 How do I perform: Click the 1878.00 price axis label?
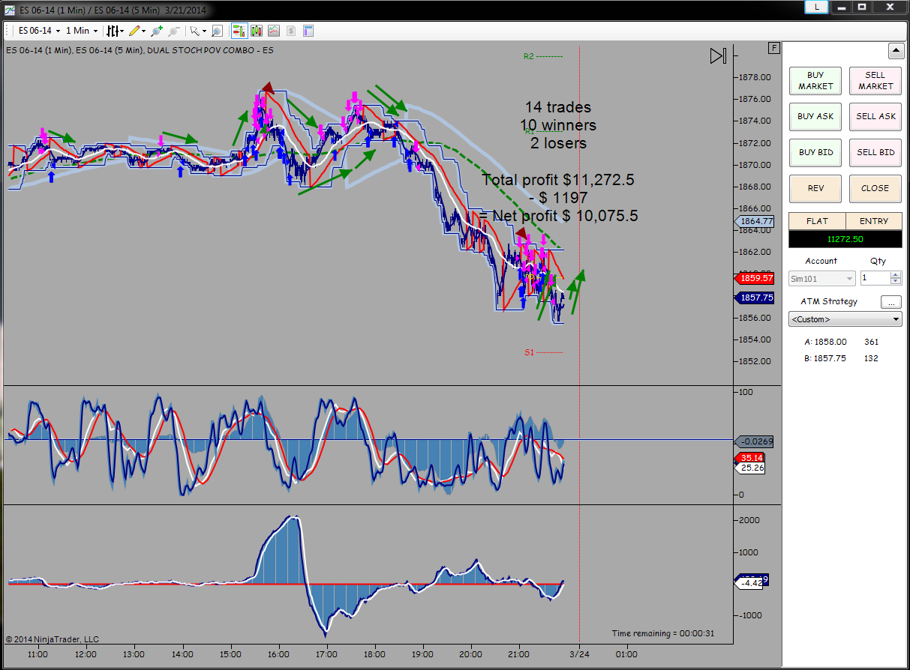pos(755,76)
